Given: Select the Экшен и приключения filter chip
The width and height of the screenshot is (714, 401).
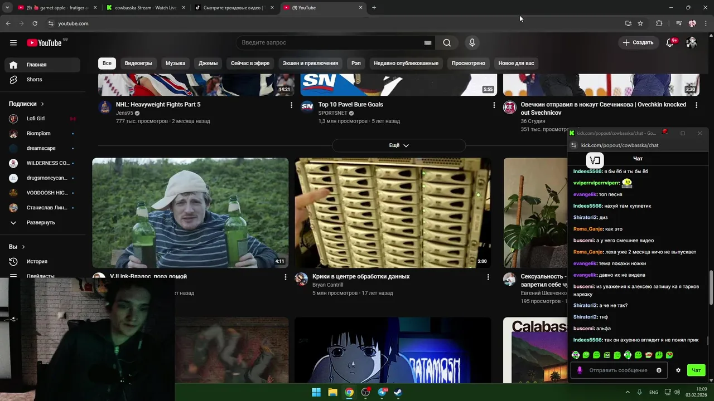Looking at the screenshot, I should pyautogui.click(x=310, y=63).
